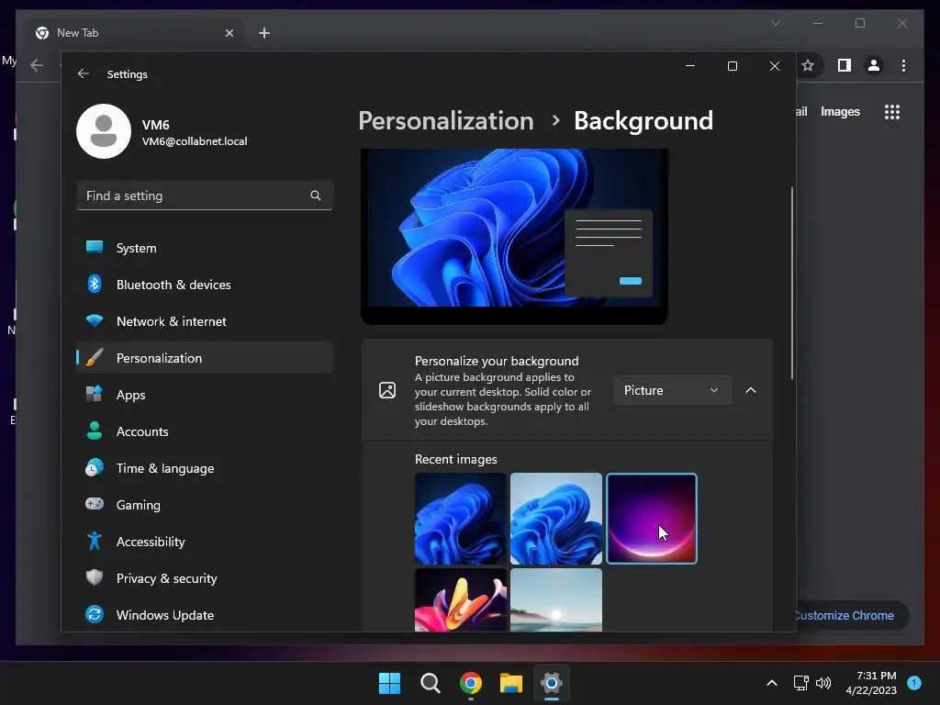Open network status tray icon
This screenshot has height=705, width=940.
800,683
